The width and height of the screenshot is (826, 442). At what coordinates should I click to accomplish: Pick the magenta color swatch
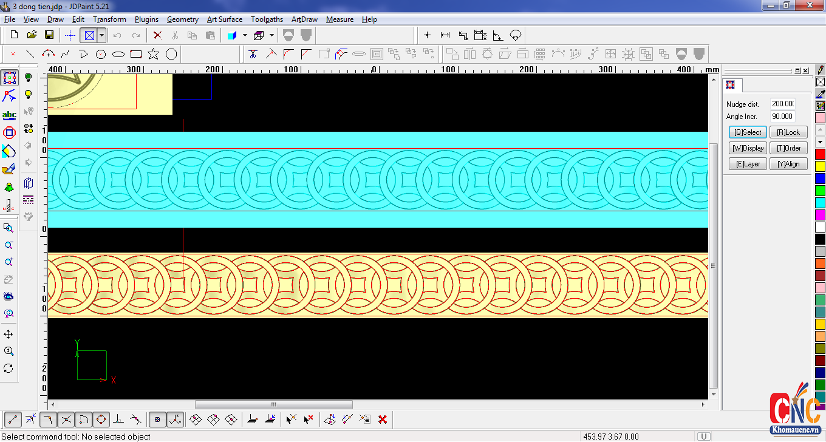[820, 214]
